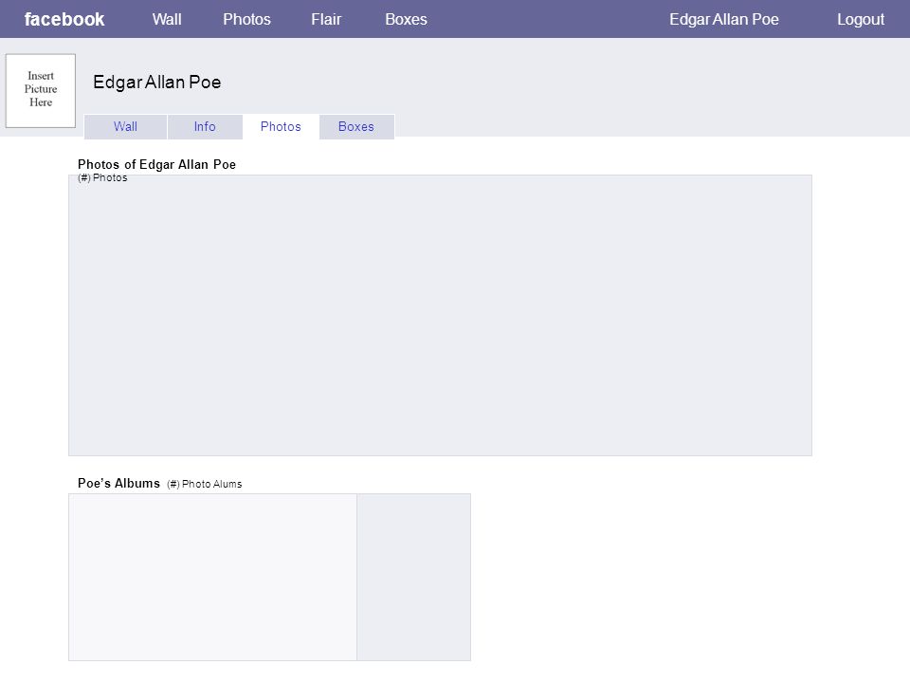Open Boxes in the top navigation bar

pos(407,19)
